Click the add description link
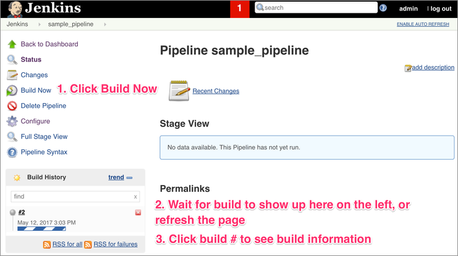Screen dimensions: 458x256 (433, 67)
